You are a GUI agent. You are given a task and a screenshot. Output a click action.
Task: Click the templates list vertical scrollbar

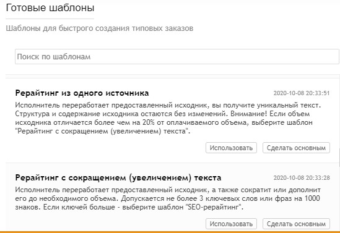(339, 158)
